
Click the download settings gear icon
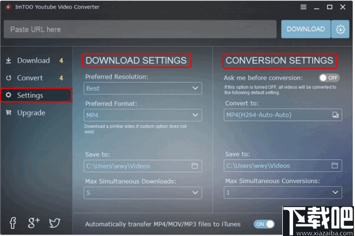[340, 29]
